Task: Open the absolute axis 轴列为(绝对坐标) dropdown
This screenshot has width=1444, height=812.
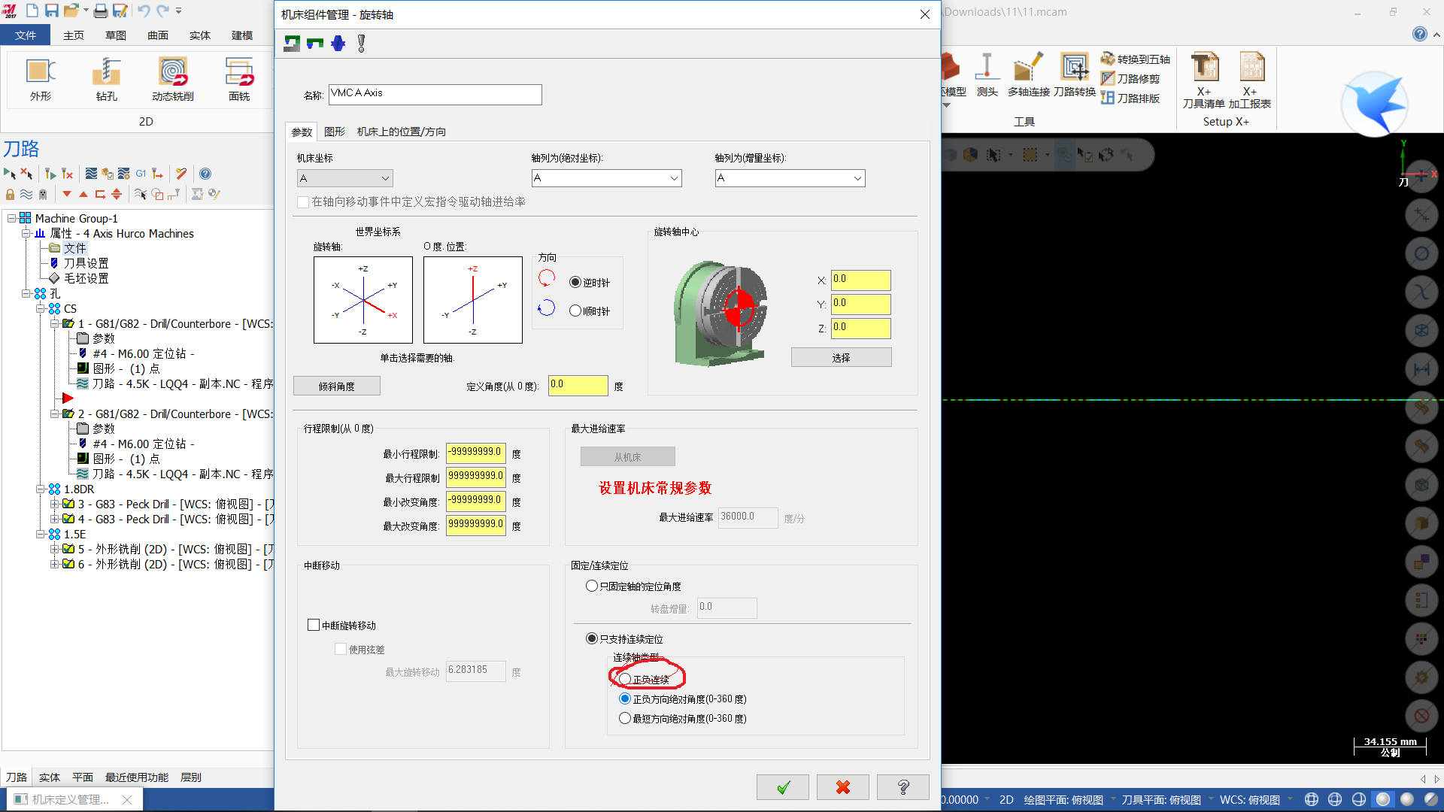Action: (x=606, y=178)
